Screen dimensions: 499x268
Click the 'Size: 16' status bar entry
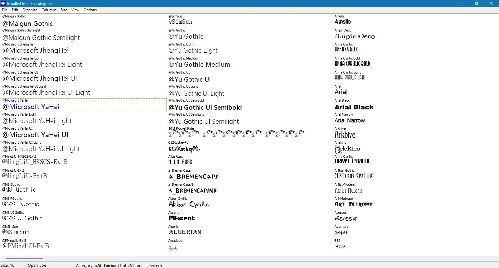pyautogui.click(x=7, y=266)
